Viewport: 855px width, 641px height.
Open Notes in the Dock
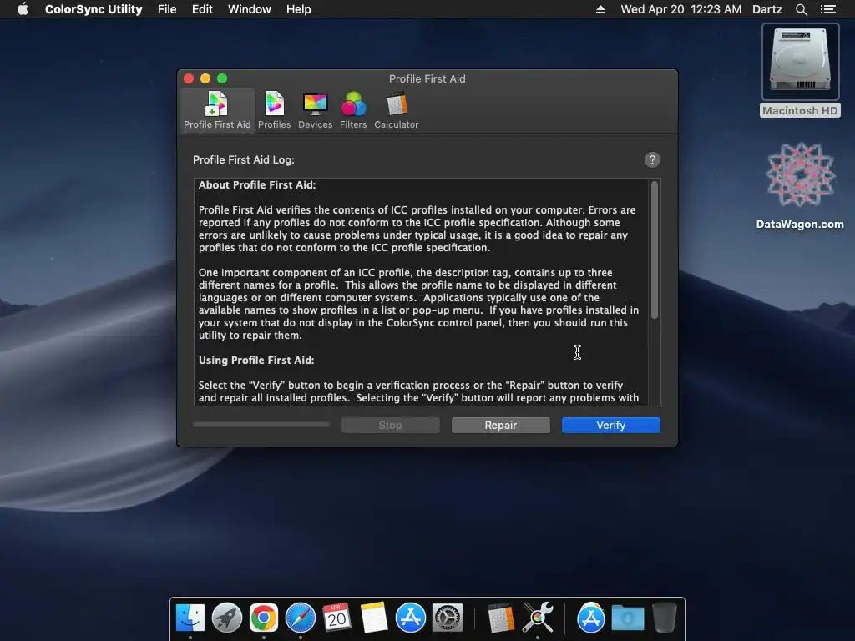[374, 618]
